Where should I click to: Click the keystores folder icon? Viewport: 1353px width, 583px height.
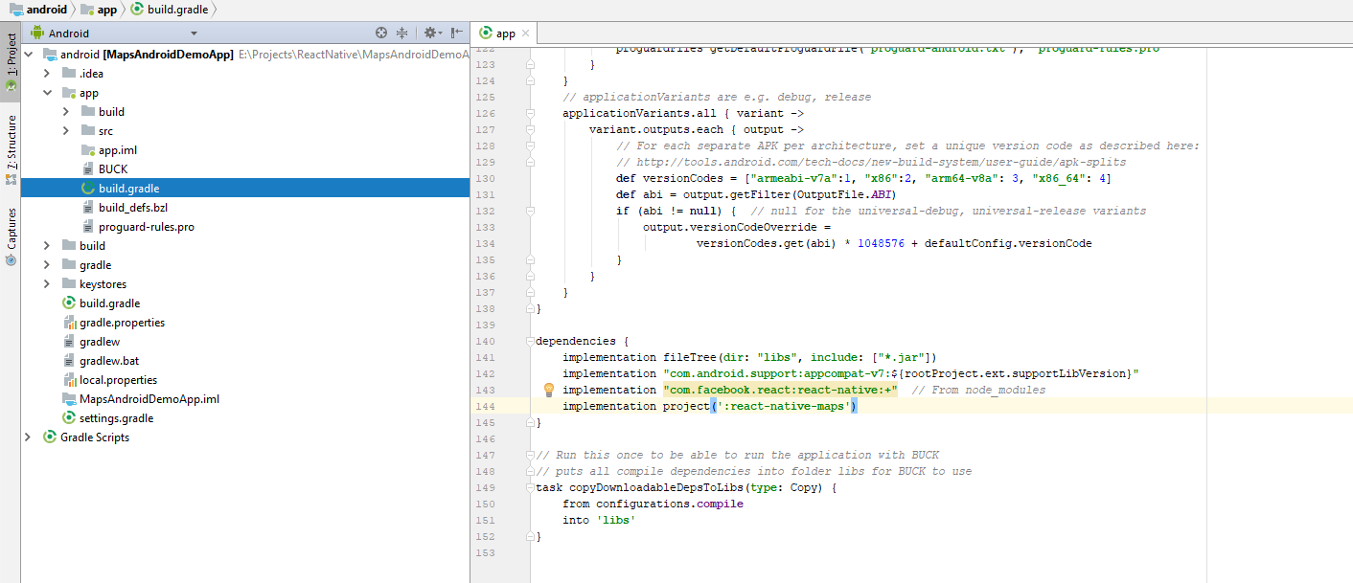pyautogui.click(x=69, y=284)
